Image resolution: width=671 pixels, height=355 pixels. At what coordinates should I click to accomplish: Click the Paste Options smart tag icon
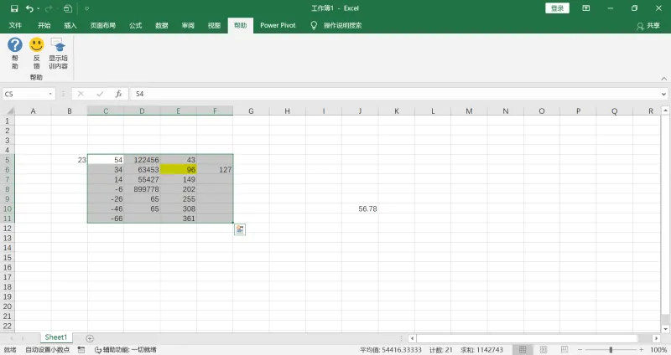tap(240, 229)
